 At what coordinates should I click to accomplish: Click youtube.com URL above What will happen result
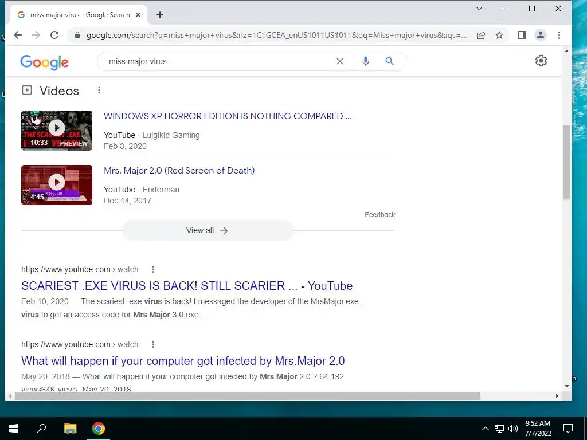[80, 344]
